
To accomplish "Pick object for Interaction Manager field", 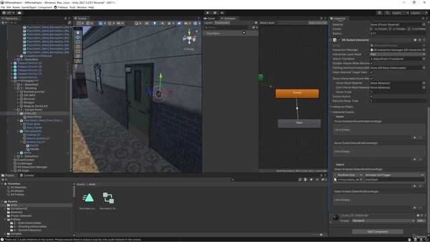I will tap(424, 50).
